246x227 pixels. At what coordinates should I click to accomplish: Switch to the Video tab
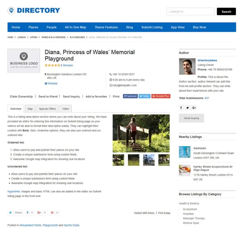(66, 109)
